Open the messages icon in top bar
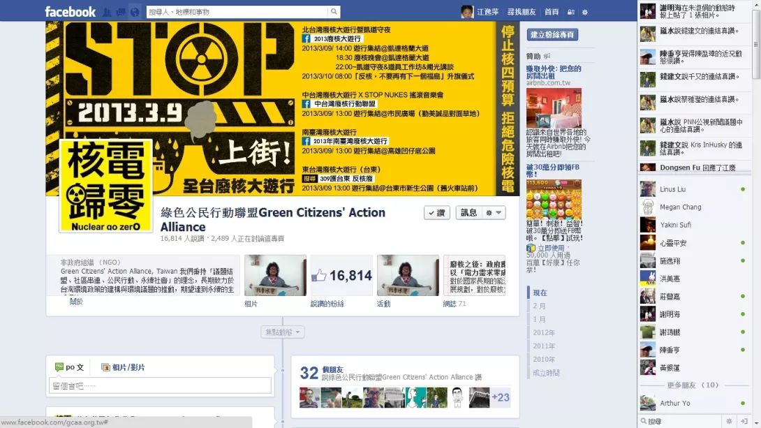This screenshot has height=428, width=761. tap(121, 12)
